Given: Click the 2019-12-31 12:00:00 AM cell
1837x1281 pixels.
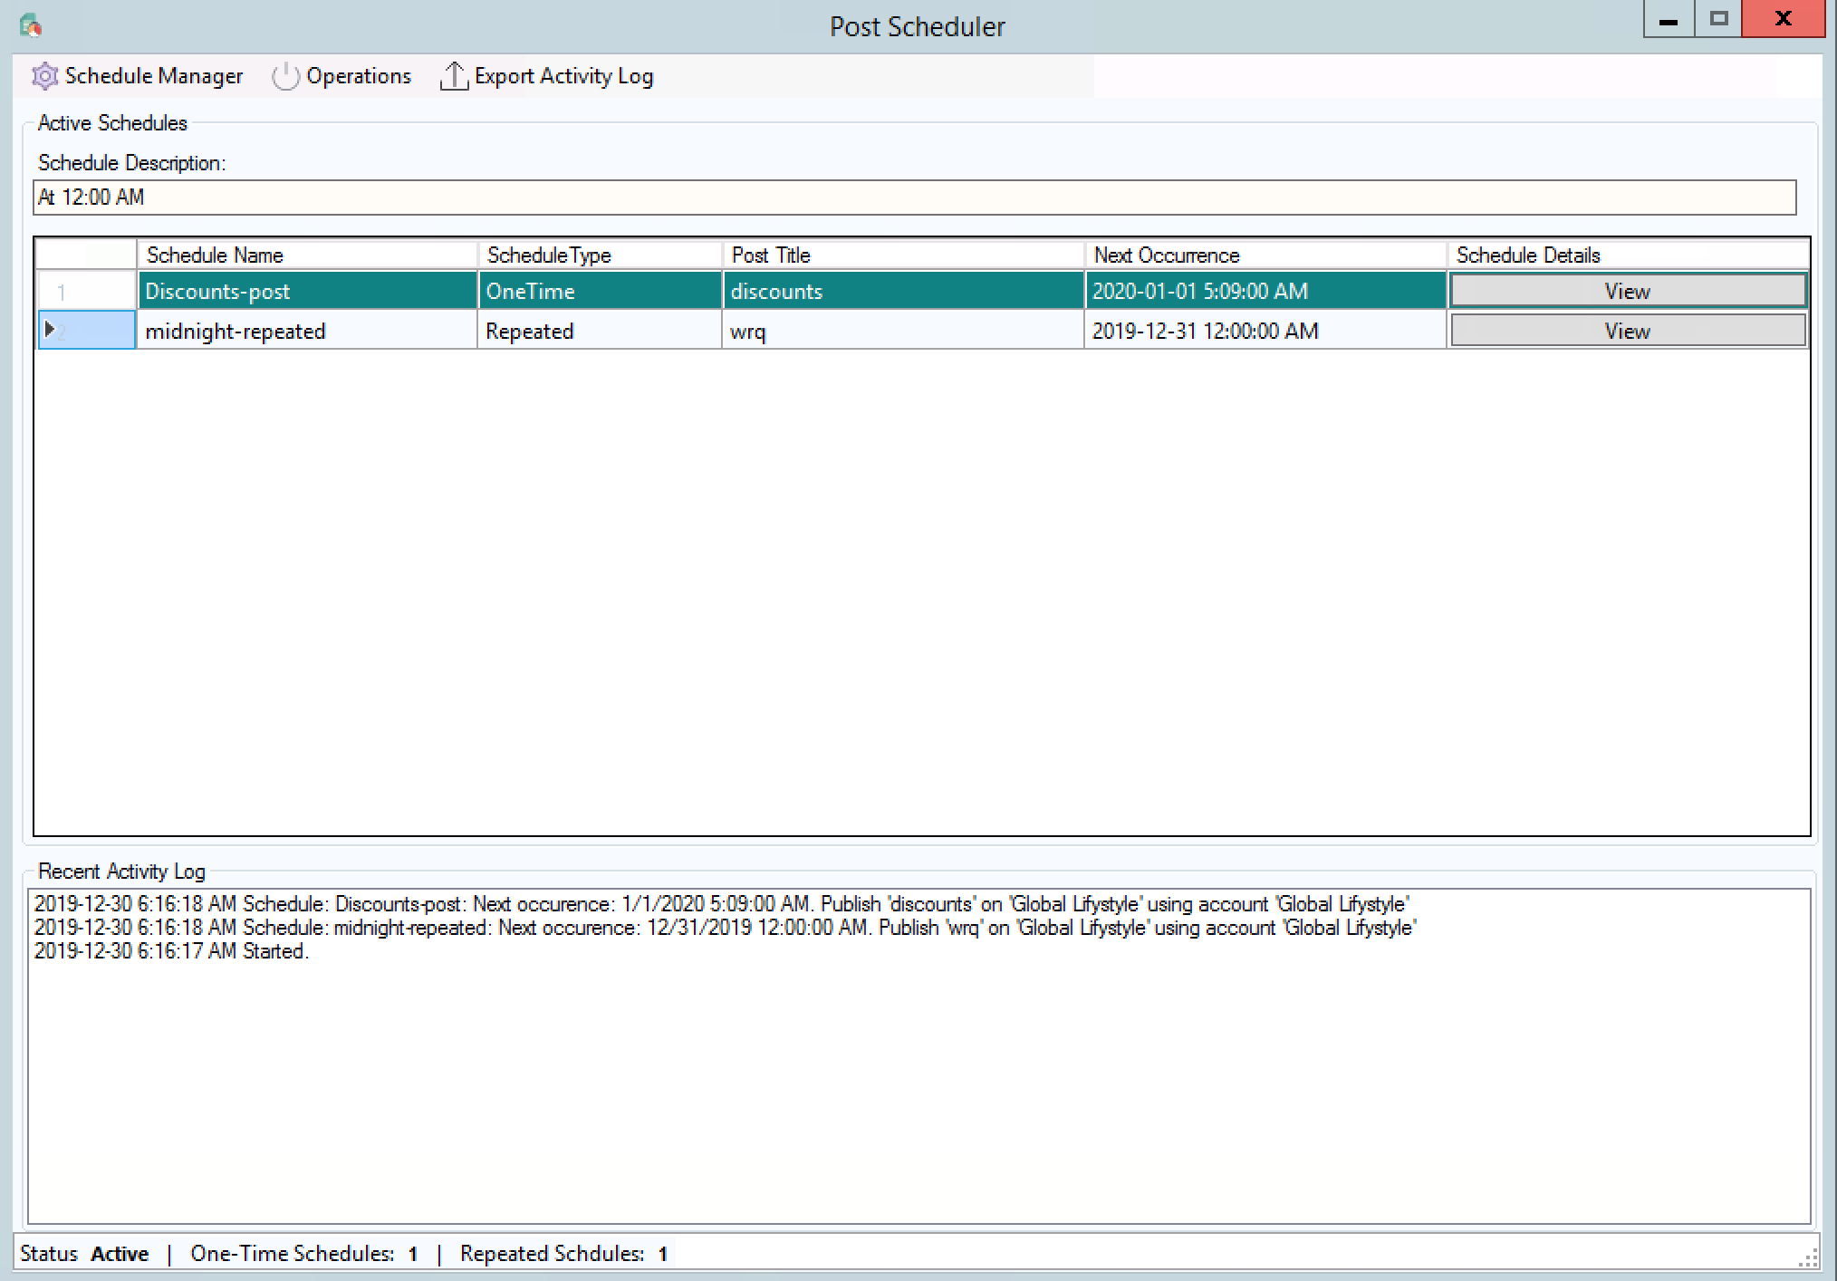Looking at the screenshot, I should coord(1265,331).
